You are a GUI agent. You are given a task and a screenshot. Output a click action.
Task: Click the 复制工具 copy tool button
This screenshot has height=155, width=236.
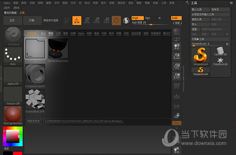[x=200, y=20]
